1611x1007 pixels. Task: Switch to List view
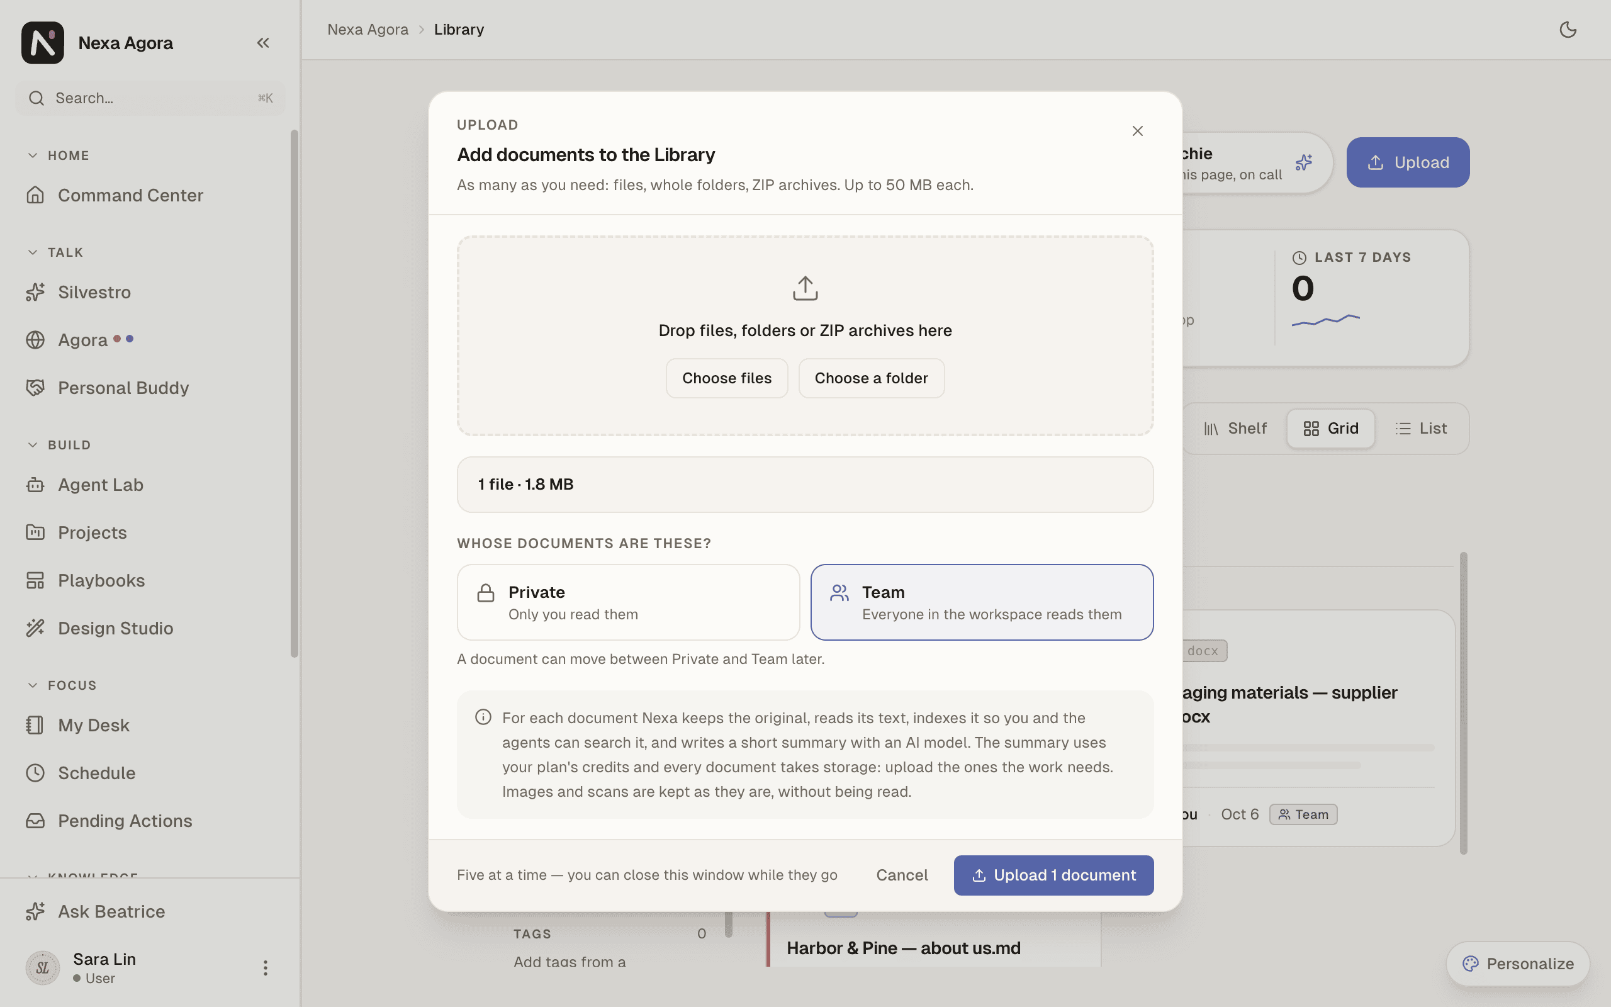[1420, 428]
